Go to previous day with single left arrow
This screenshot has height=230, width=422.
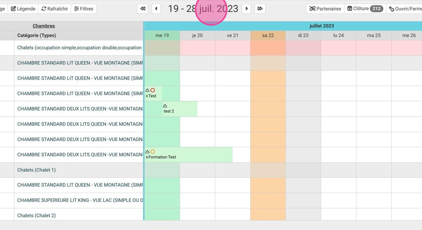(156, 9)
